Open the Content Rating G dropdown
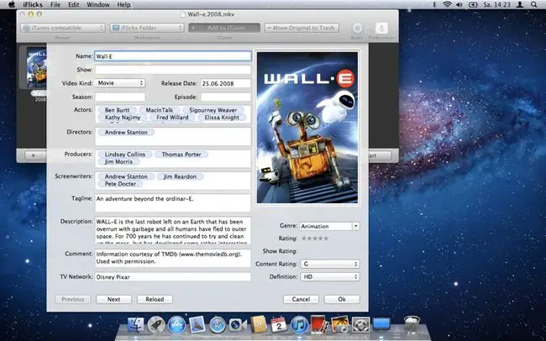546x341 pixels. click(x=330, y=264)
